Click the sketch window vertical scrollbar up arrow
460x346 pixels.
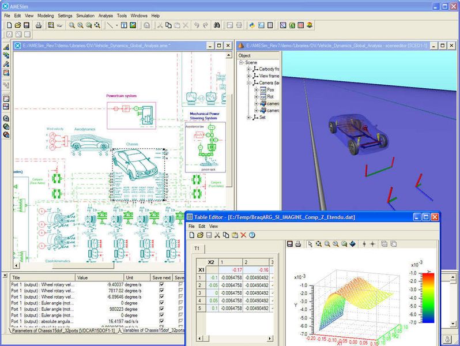tap(229, 55)
